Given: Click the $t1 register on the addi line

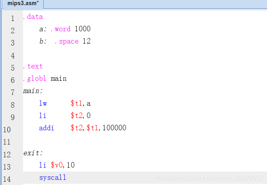Looking at the screenshot, I should (x=92, y=128).
